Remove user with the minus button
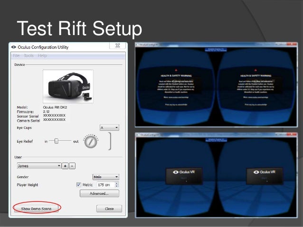The height and width of the screenshot is (227, 303). [x=72, y=166]
